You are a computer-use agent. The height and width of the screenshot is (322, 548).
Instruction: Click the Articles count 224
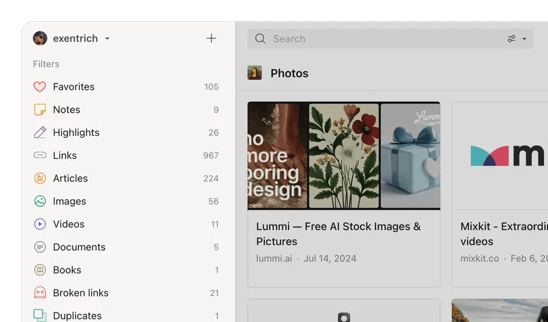[211, 179]
